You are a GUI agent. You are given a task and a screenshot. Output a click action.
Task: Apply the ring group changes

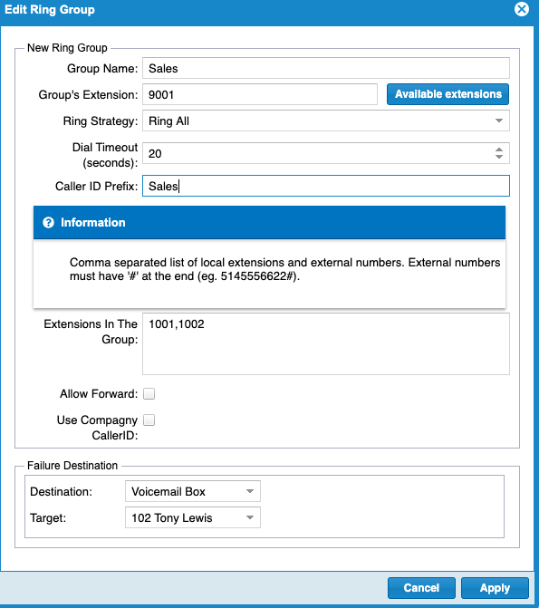[x=495, y=588]
